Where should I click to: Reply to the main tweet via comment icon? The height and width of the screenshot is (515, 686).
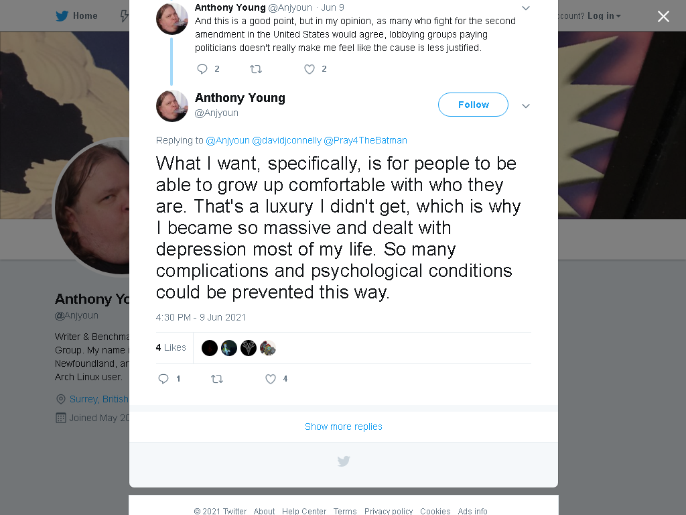[163, 379]
